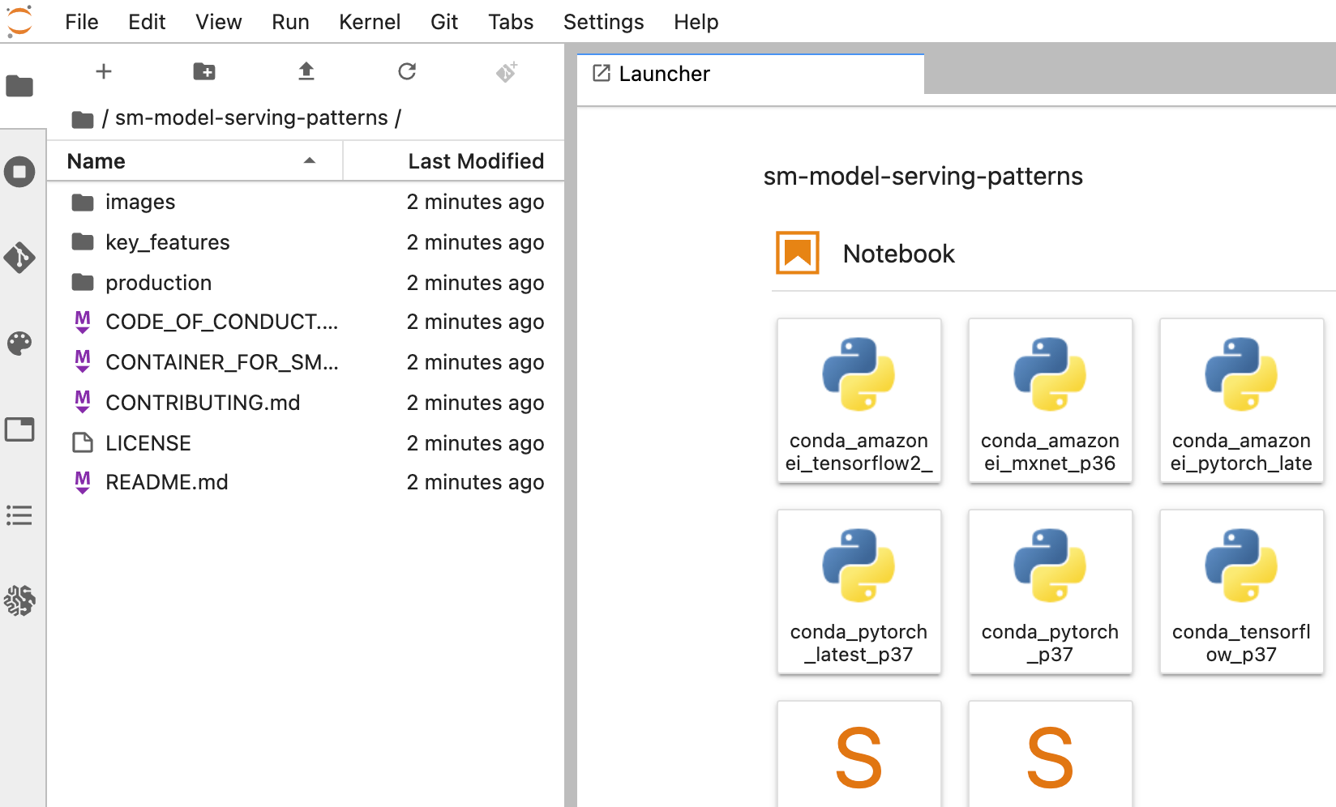The width and height of the screenshot is (1336, 807).
Task: Open the View menu
Action: (x=219, y=22)
